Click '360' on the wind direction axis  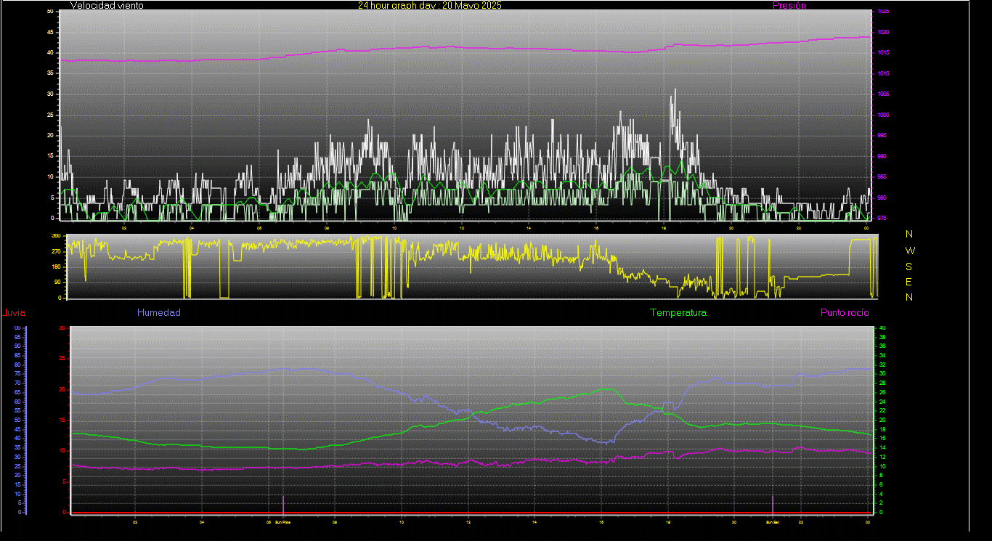(x=55, y=236)
